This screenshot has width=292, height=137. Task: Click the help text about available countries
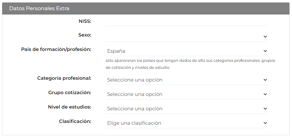tap(190, 64)
